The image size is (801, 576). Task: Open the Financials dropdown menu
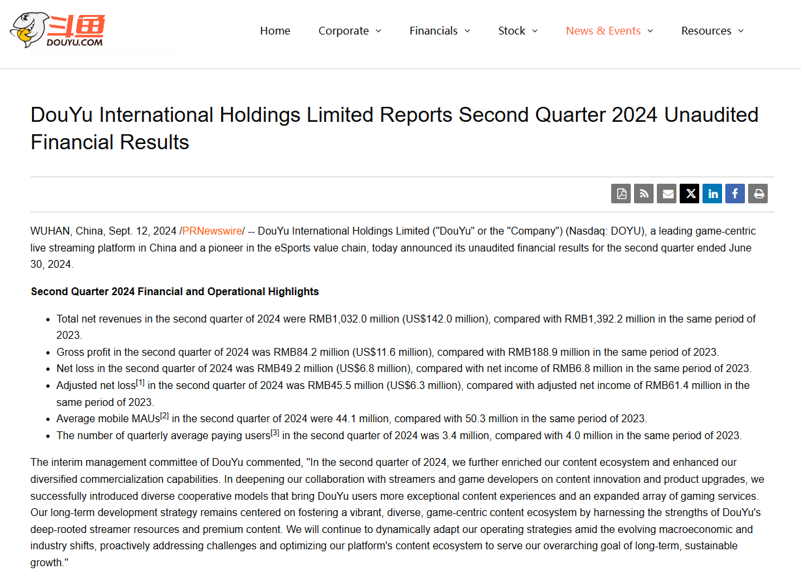(x=440, y=31)
